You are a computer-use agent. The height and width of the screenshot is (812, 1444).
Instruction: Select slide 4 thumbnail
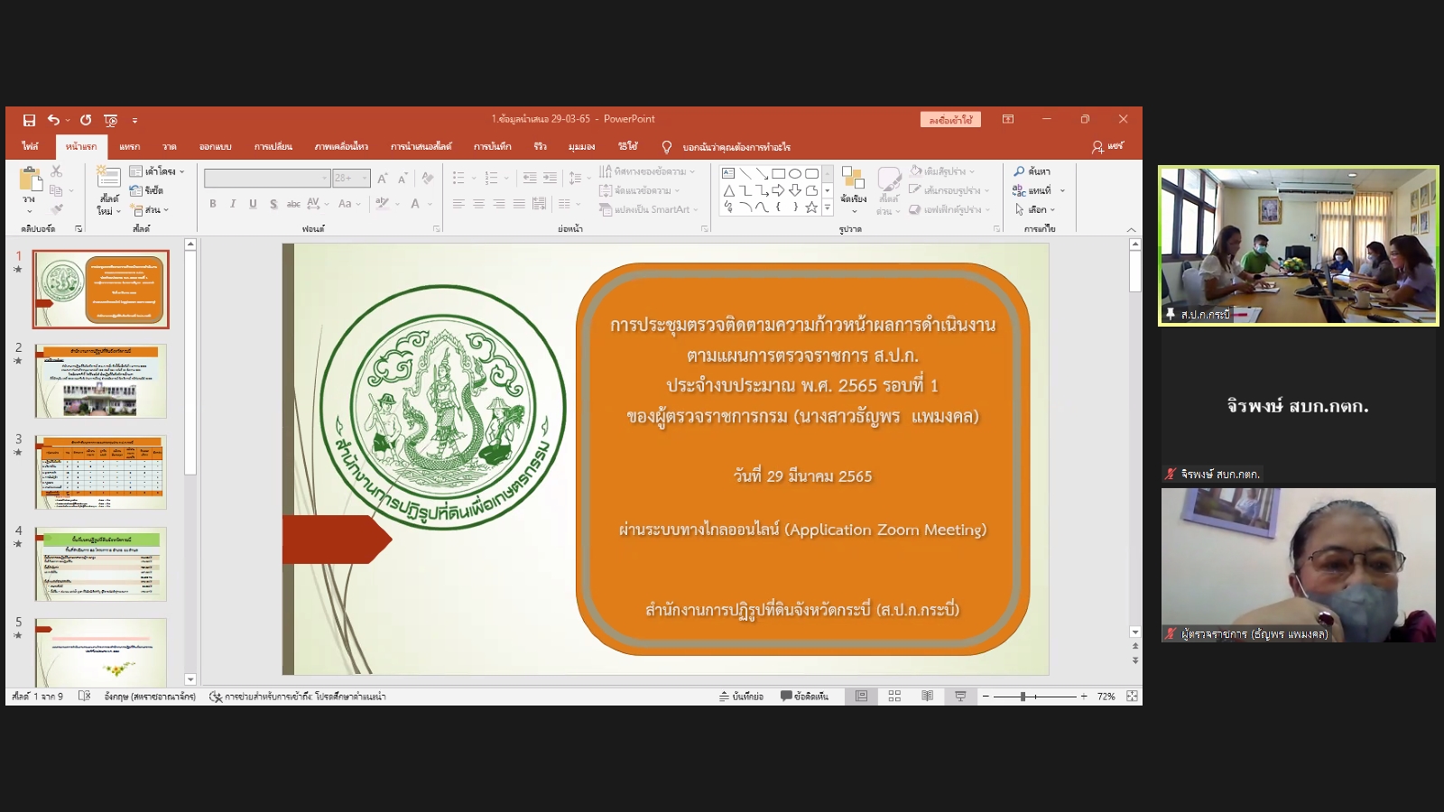pyautogui.click(x=101, y=564)
